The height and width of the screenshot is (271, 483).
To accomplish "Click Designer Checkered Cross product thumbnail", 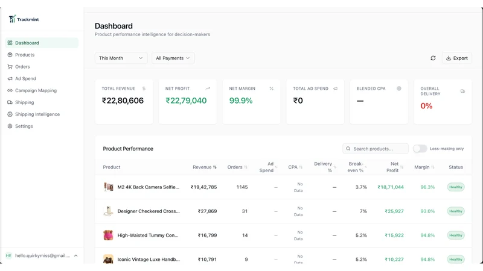I will [x=108, y=211].
